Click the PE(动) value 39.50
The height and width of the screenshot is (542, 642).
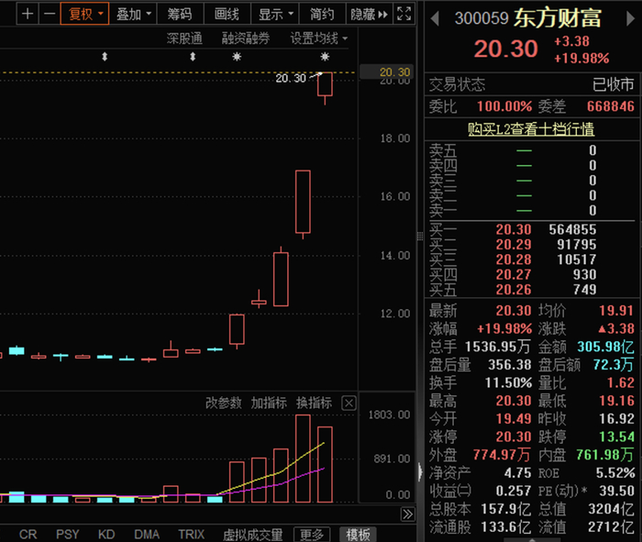pos(616,491)
